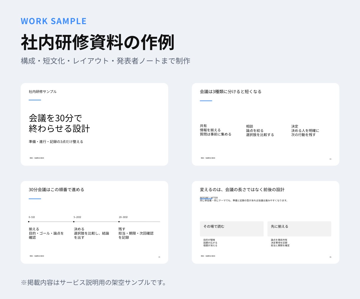Select the line 決める人を明確に

tap(305, 131)
